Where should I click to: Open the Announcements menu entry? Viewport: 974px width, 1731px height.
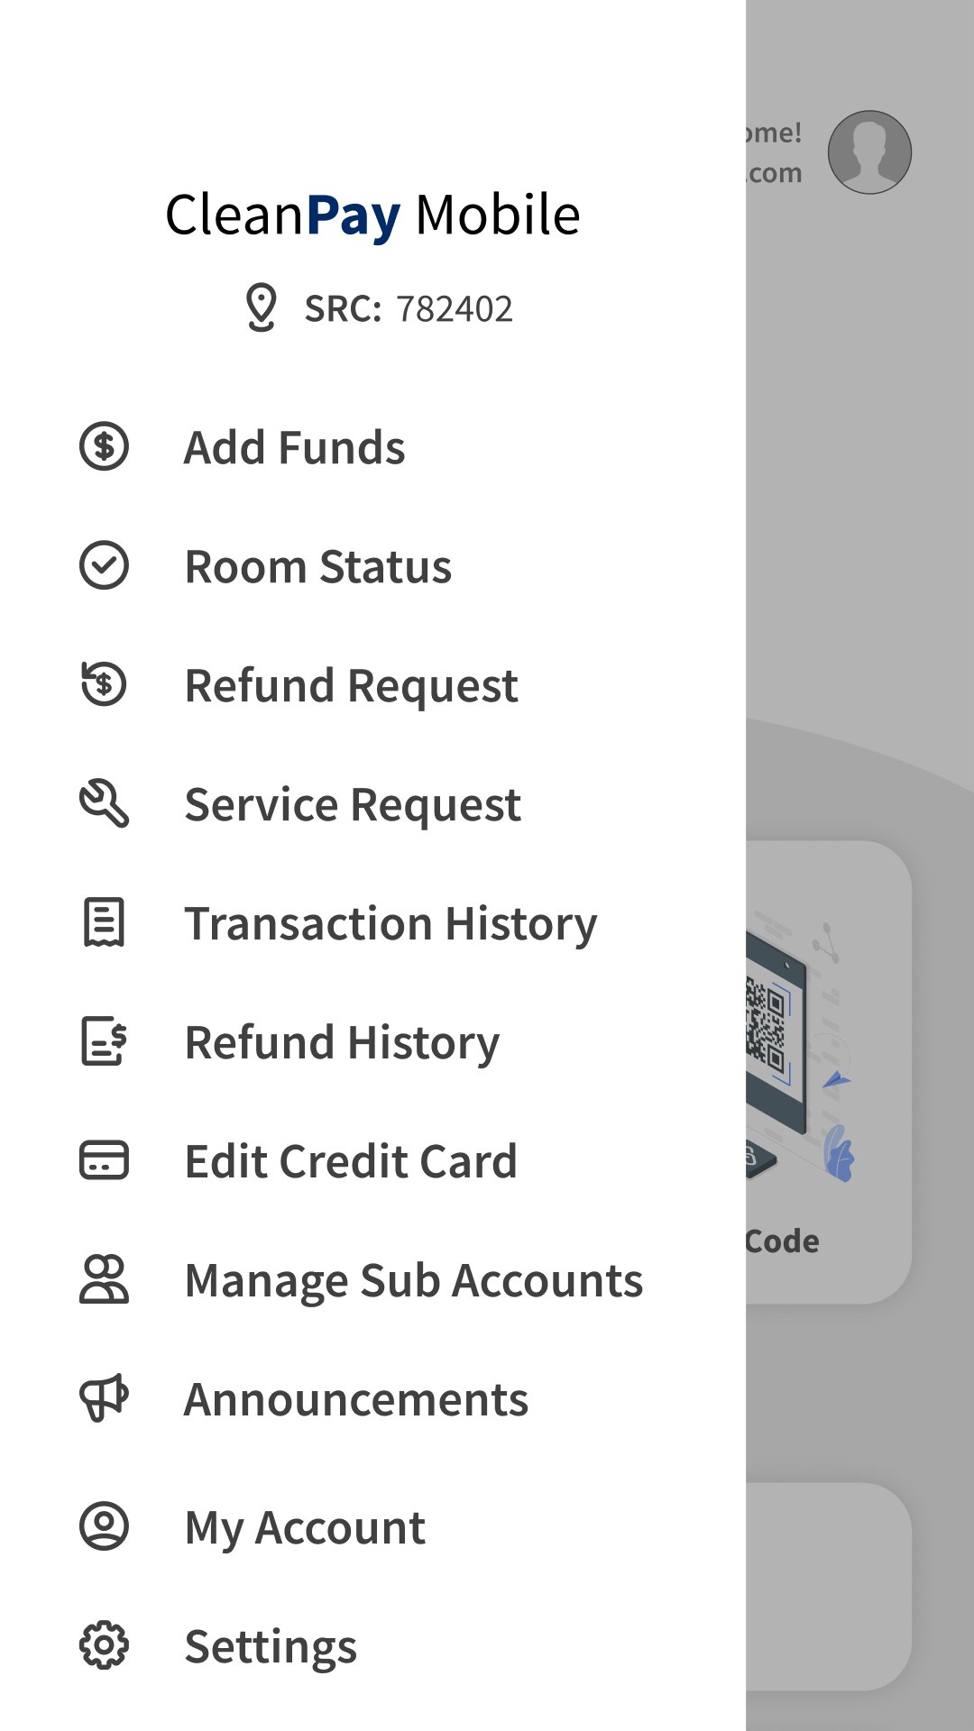click(356, 1400)
